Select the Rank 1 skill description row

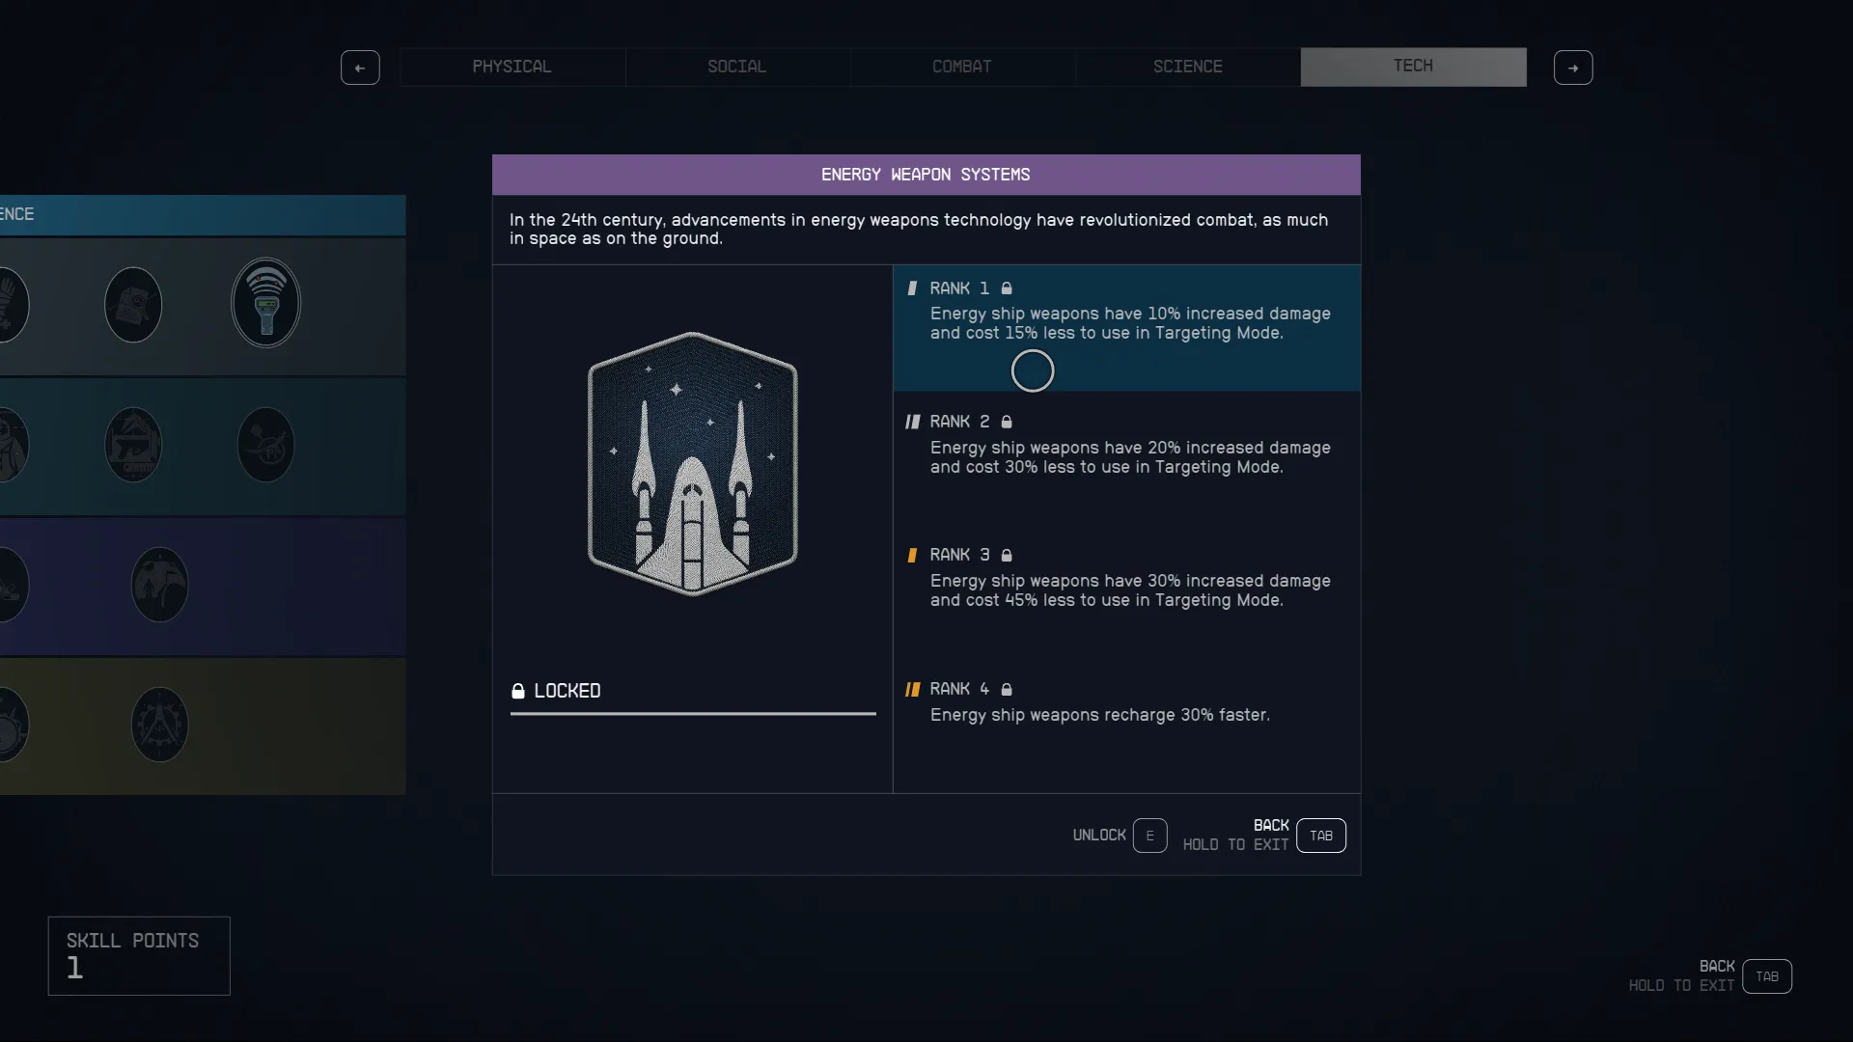pos(1127,328)
